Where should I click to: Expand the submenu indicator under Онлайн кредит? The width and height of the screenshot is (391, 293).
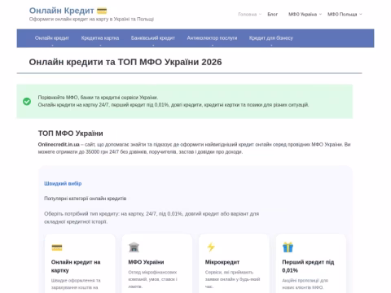tap(52, 45)
